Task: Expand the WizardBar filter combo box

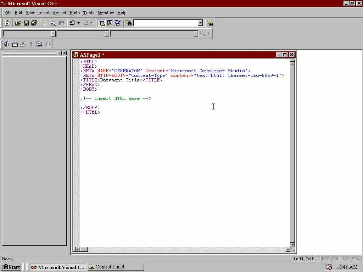Action: (x=107, y=34)
